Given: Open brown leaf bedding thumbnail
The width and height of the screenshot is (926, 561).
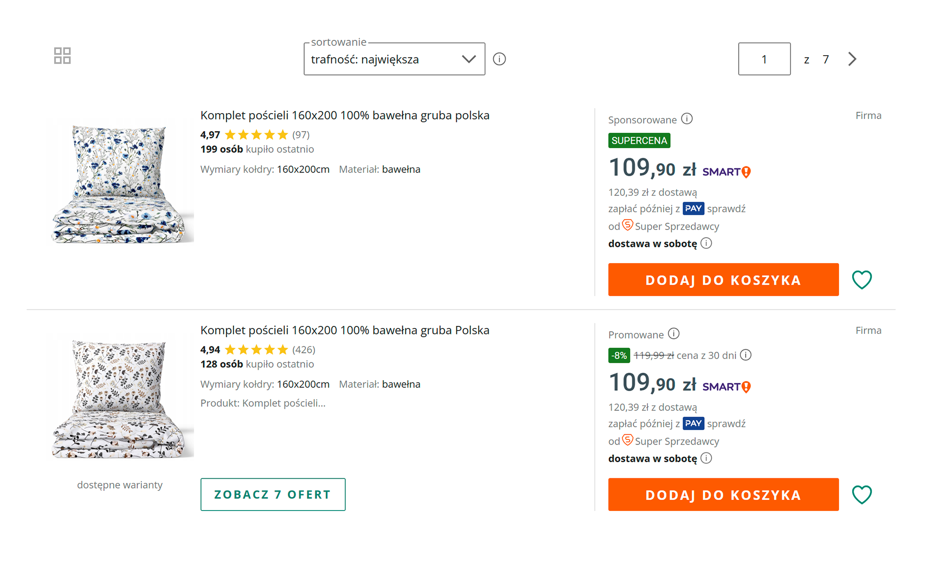Looking at the screenshot, I should 122,398.
